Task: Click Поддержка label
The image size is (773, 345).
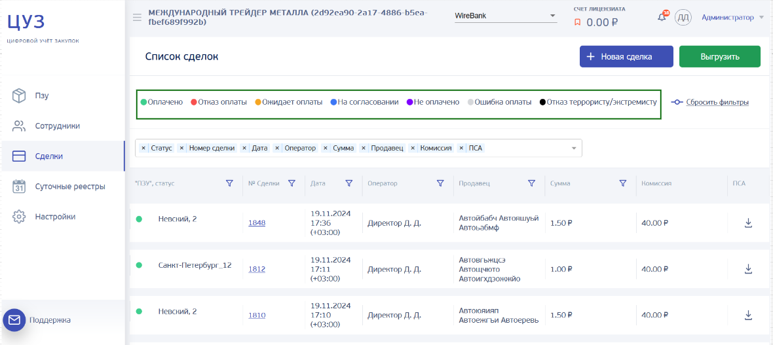Action: [50, 320]
